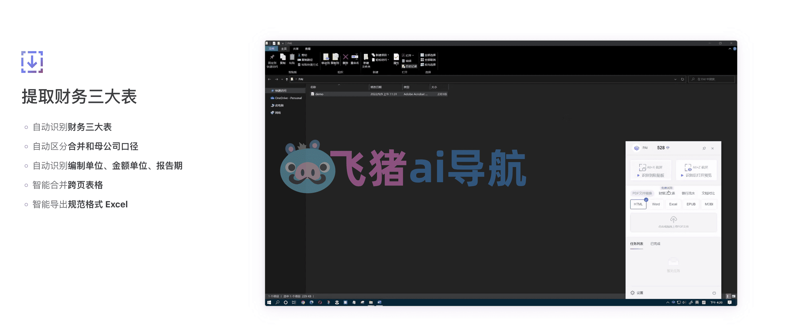Image resolution: width=806 pixels, height=333 pixels.
Task: Click Edit (编辑) in the ribbon
Action: pos(406,61)
